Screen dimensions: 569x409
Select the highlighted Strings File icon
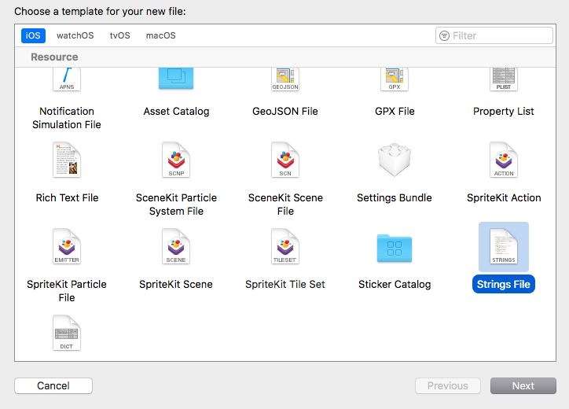(x=504, y=246)
